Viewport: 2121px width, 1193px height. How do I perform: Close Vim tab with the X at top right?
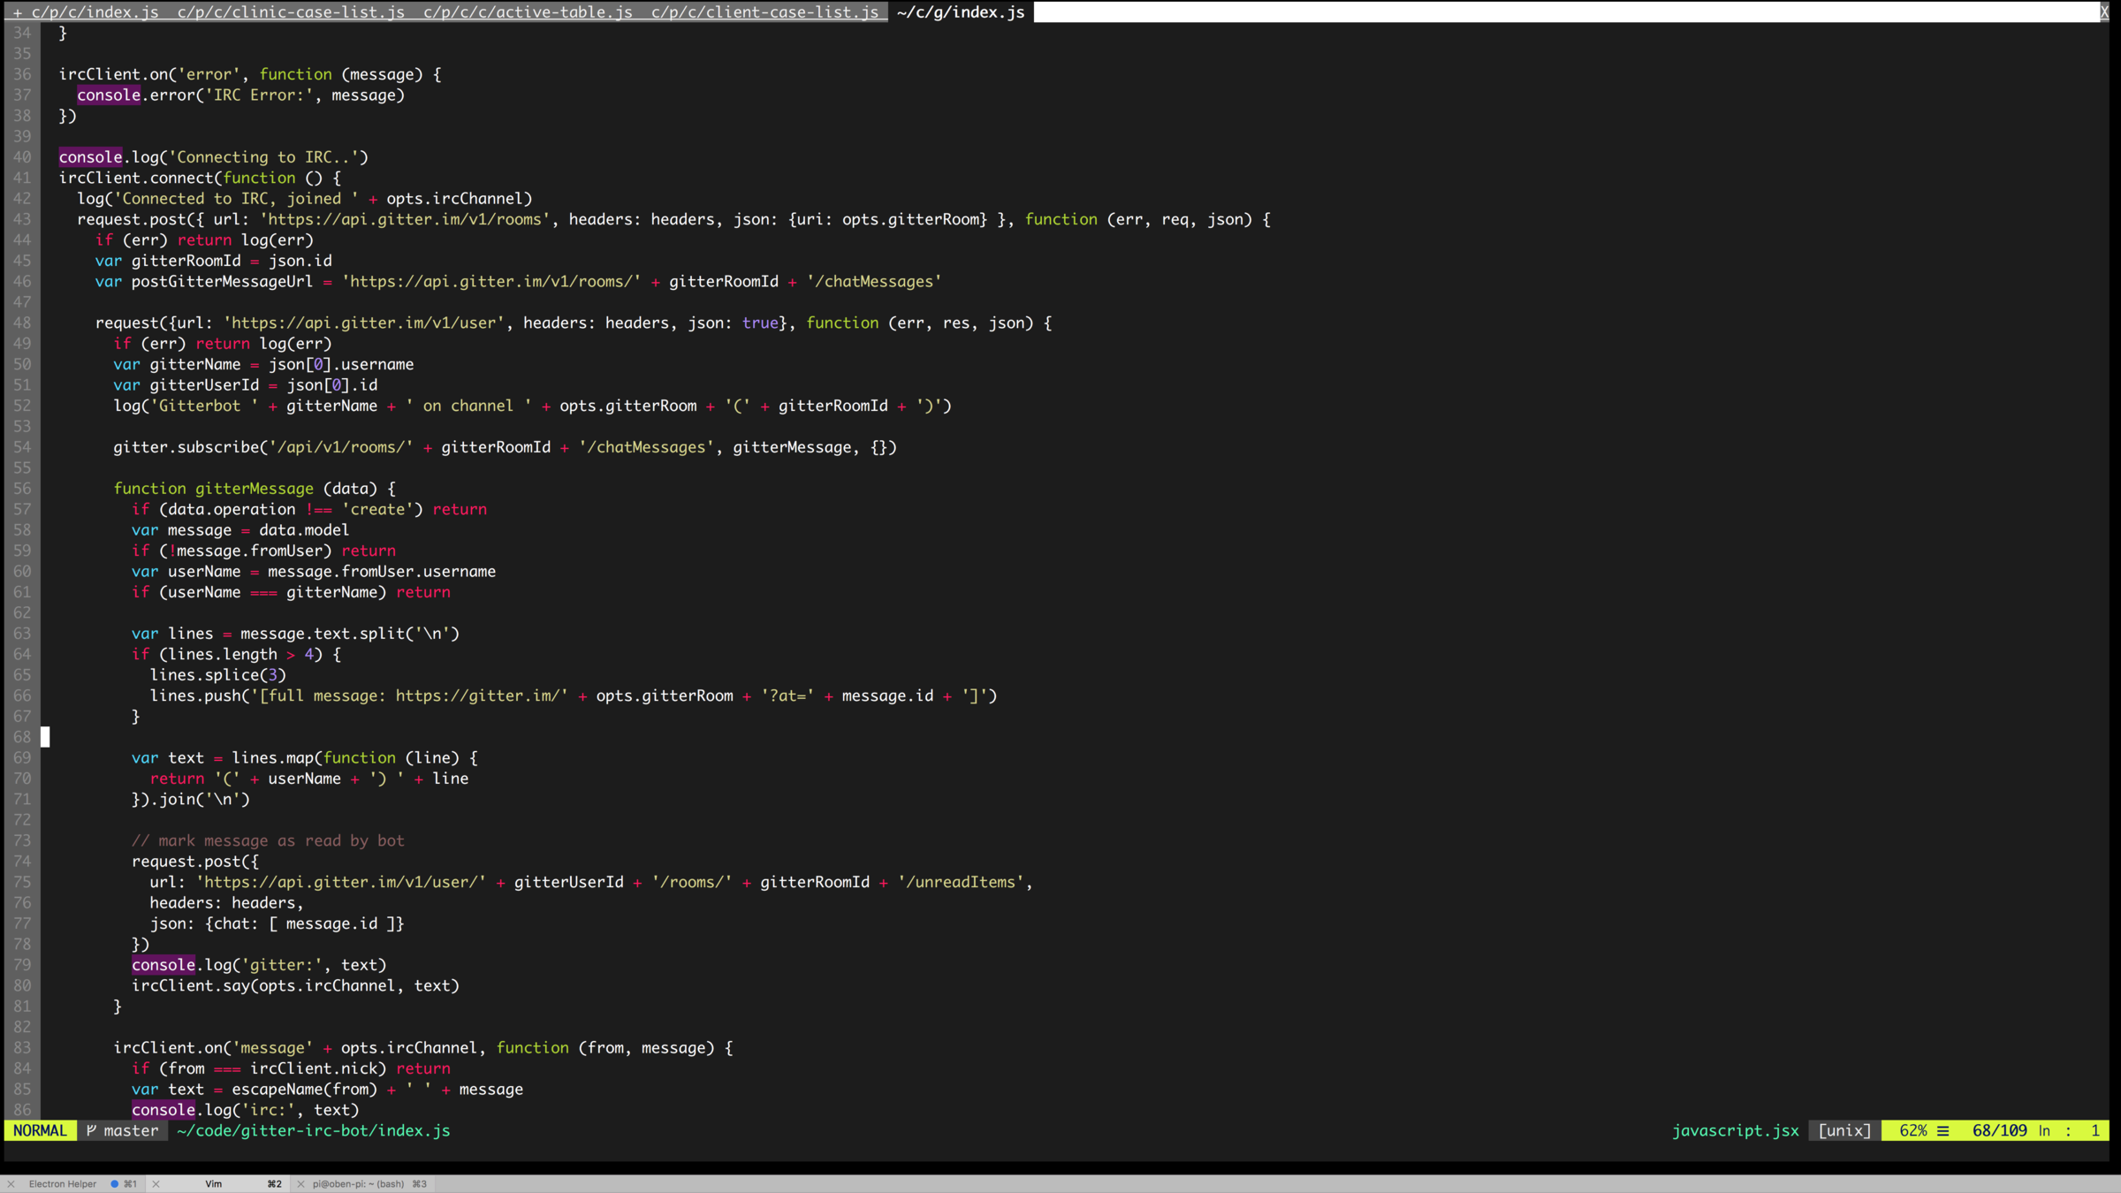click(2104, 12)
